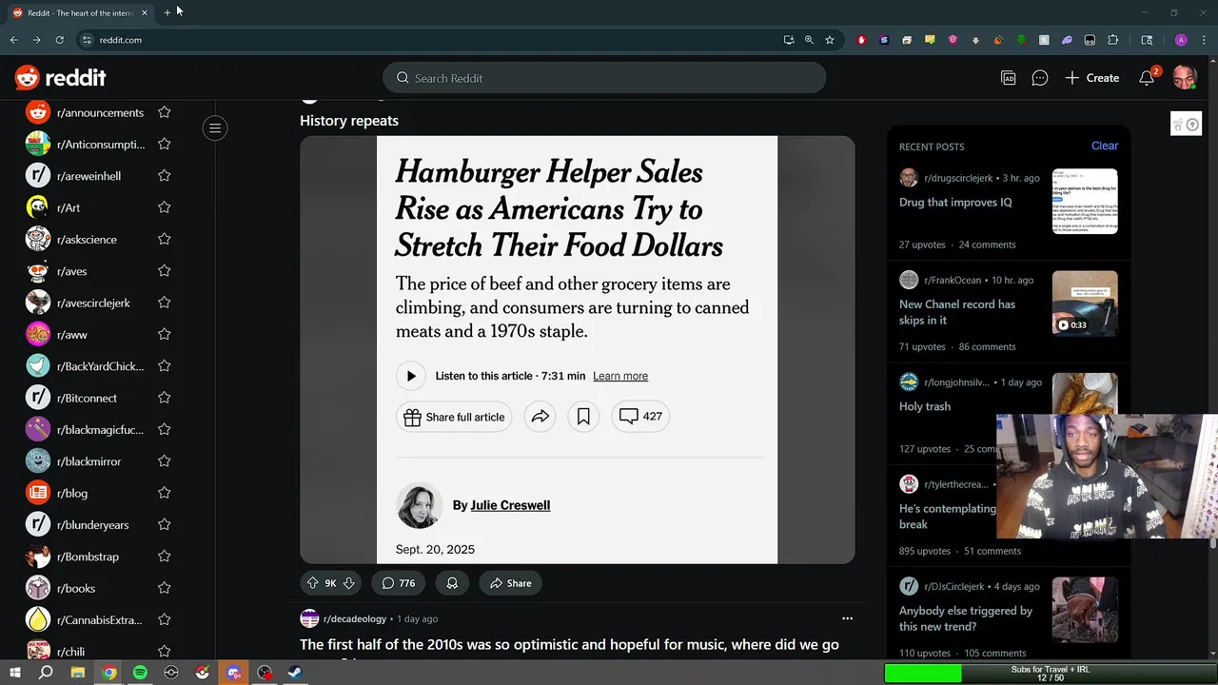
Task: Give award to History repeats post
Action: [x=452, y=583]
